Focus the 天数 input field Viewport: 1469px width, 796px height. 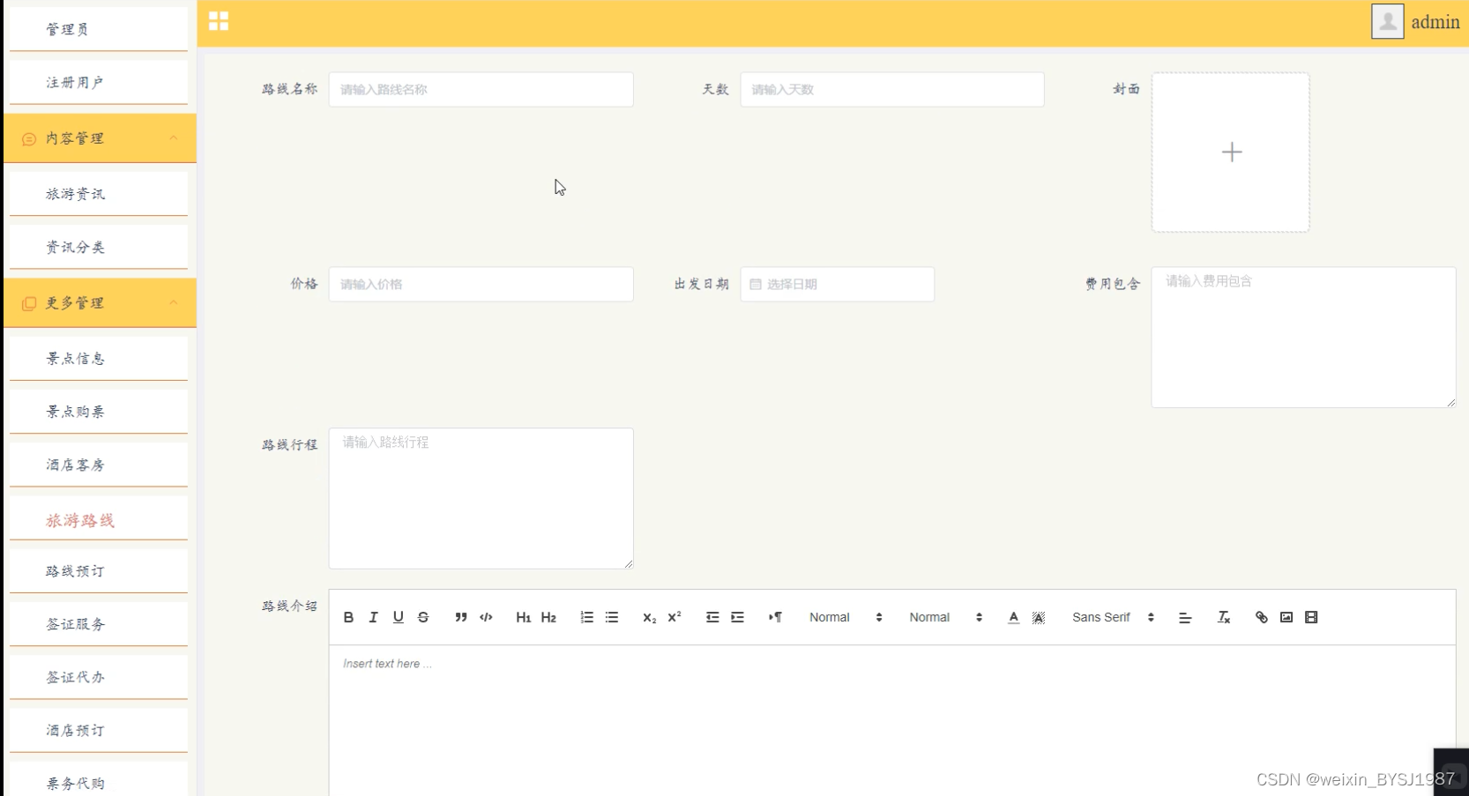892,89
